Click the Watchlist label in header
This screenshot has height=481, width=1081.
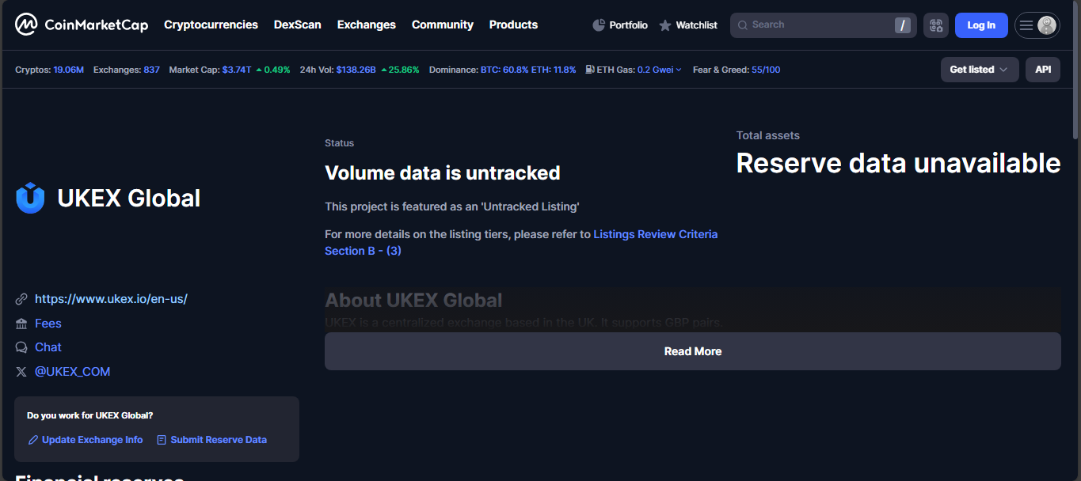click(x=697, y=25)
